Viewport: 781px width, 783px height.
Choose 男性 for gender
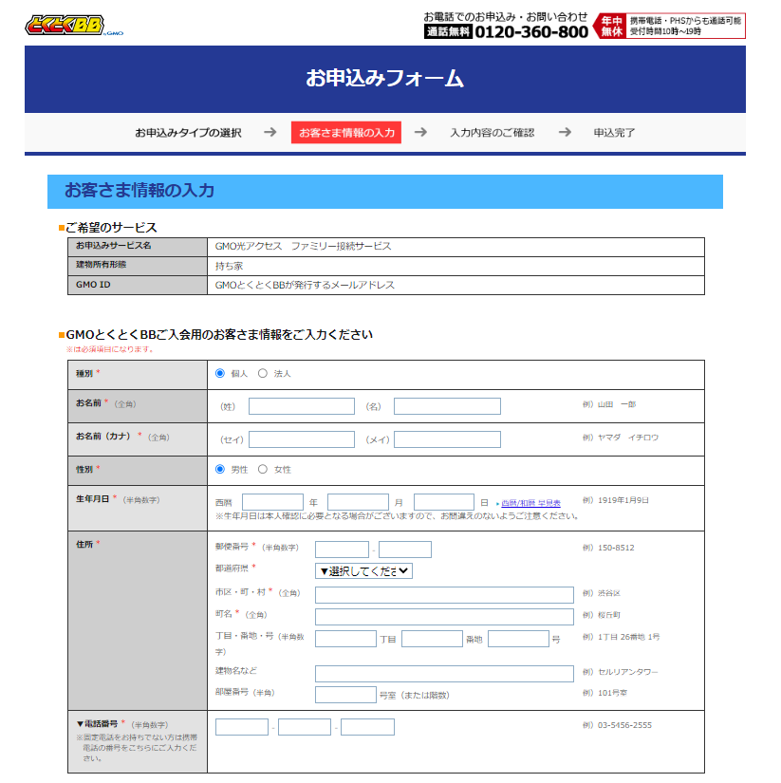(220, 470)
